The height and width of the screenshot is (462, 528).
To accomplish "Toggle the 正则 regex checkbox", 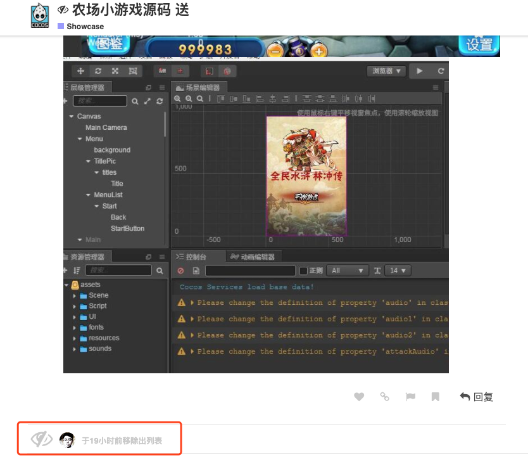I will click(303, 271).
